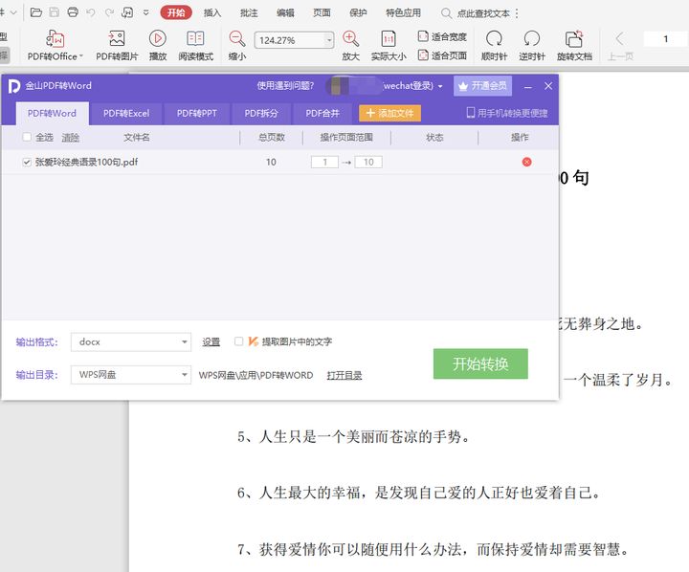Screen dimensions: 689x572
Task: Open the 特色应用 ribbon tab
Action: [403, 12]
